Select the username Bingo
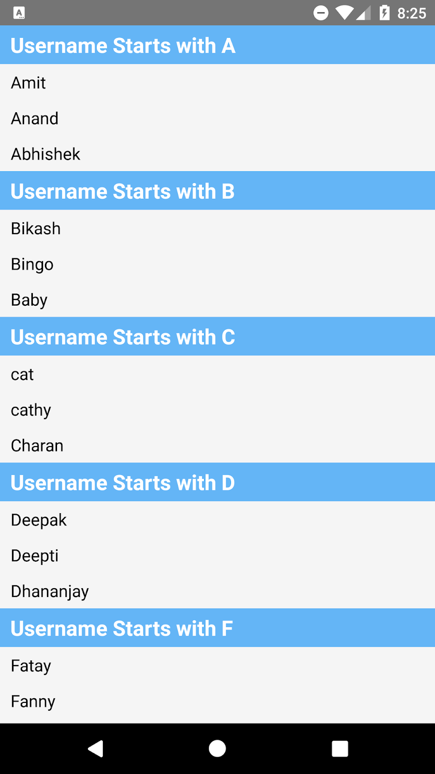 click(x=32, y=264)
